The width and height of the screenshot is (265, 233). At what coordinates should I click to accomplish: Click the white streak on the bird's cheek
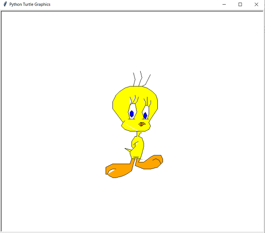131,127
